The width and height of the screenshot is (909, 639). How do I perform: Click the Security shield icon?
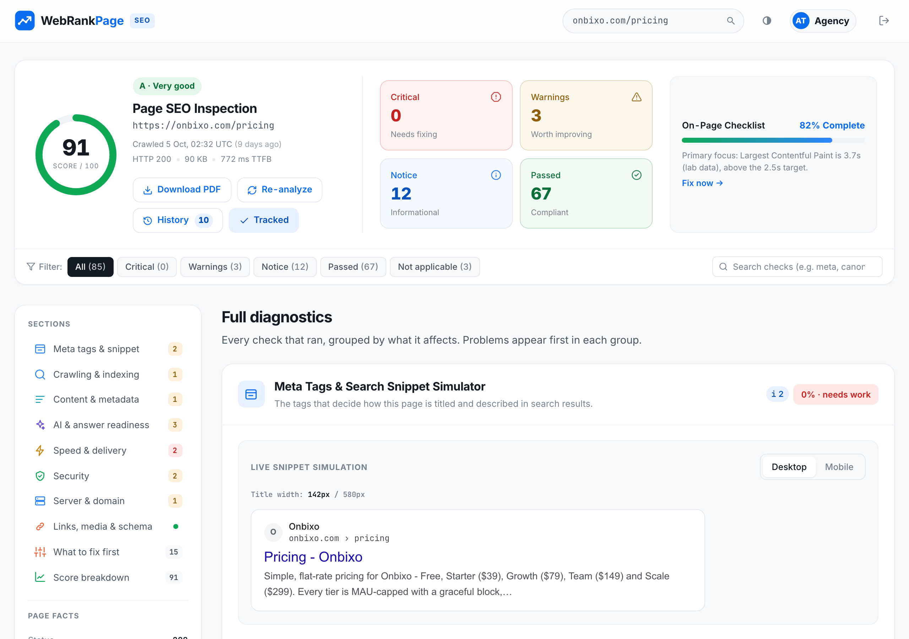[40, 476]
